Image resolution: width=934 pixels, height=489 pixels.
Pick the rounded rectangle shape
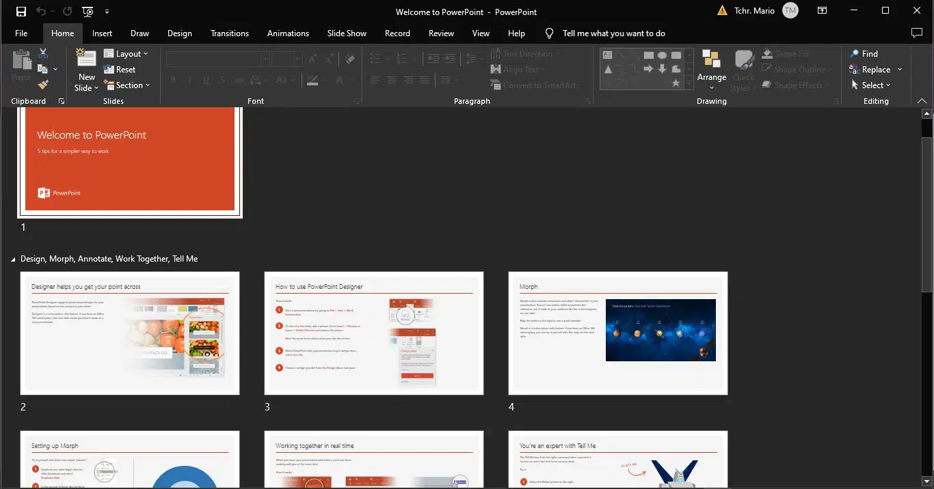(x=676, y=56)
